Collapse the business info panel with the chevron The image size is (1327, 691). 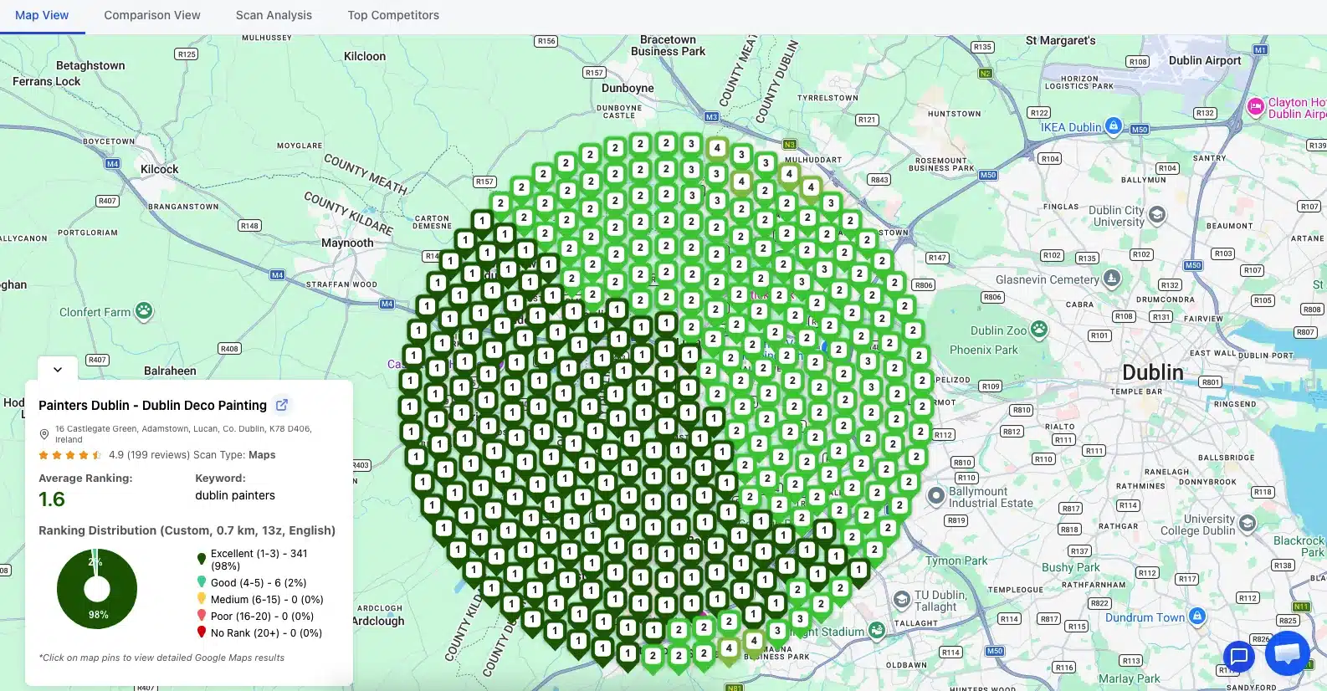pos(58,369)
